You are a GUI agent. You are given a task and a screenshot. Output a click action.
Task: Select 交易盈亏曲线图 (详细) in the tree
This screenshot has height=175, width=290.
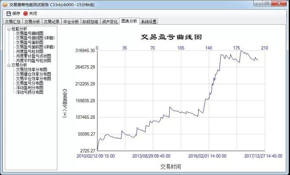coord(35,38)
